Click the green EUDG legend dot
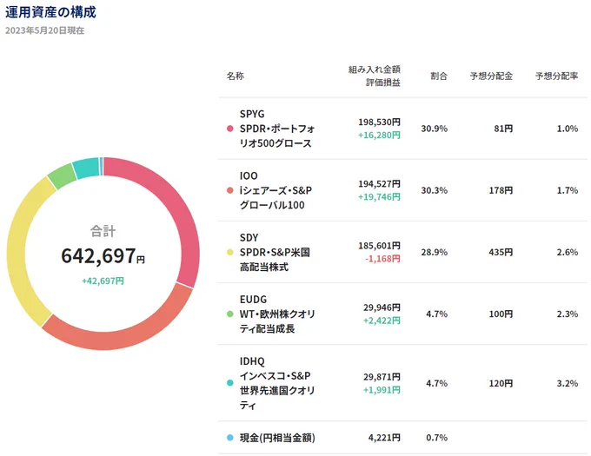The height and width of the screenshot is (456, 591). (230, 314)
